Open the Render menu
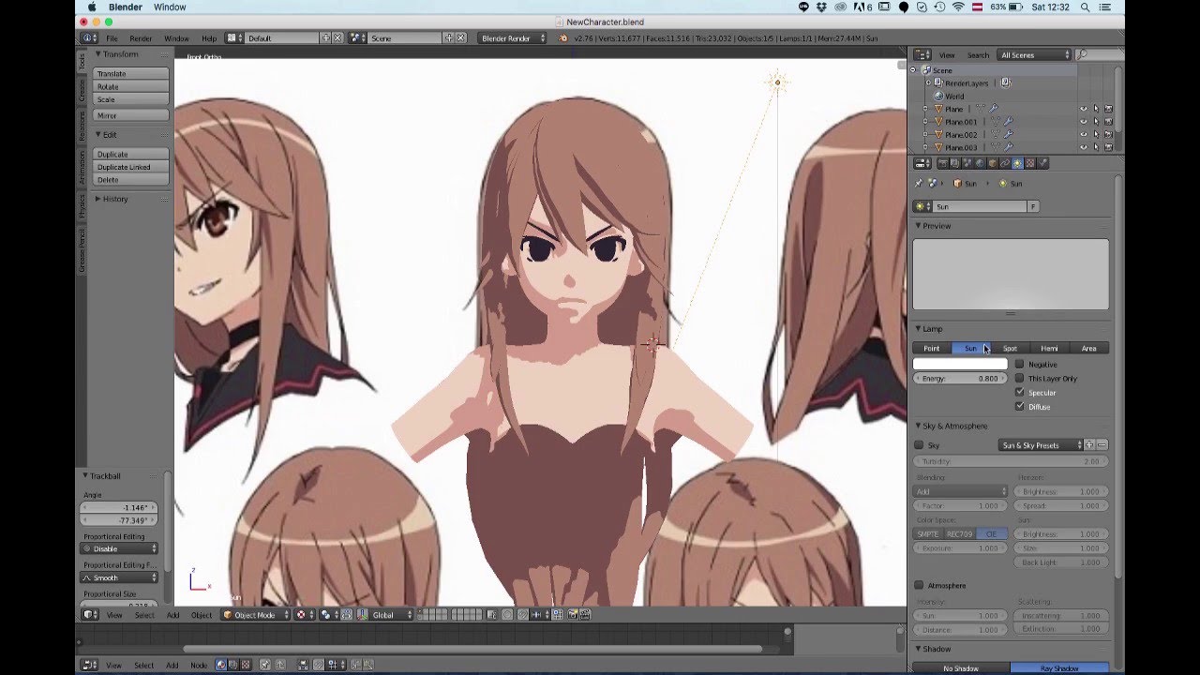Viewport: 1200px width, 675px height. click(141, 38)
